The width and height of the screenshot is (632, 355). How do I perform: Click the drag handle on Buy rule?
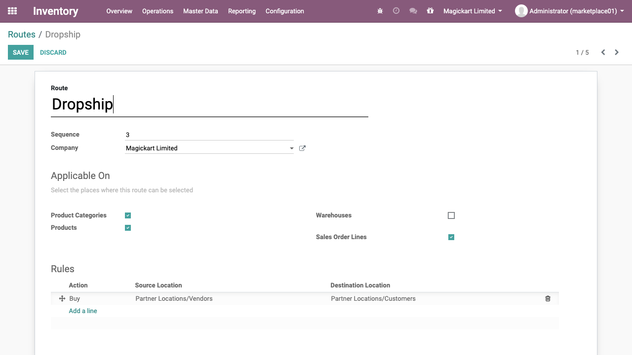point(62,299)
